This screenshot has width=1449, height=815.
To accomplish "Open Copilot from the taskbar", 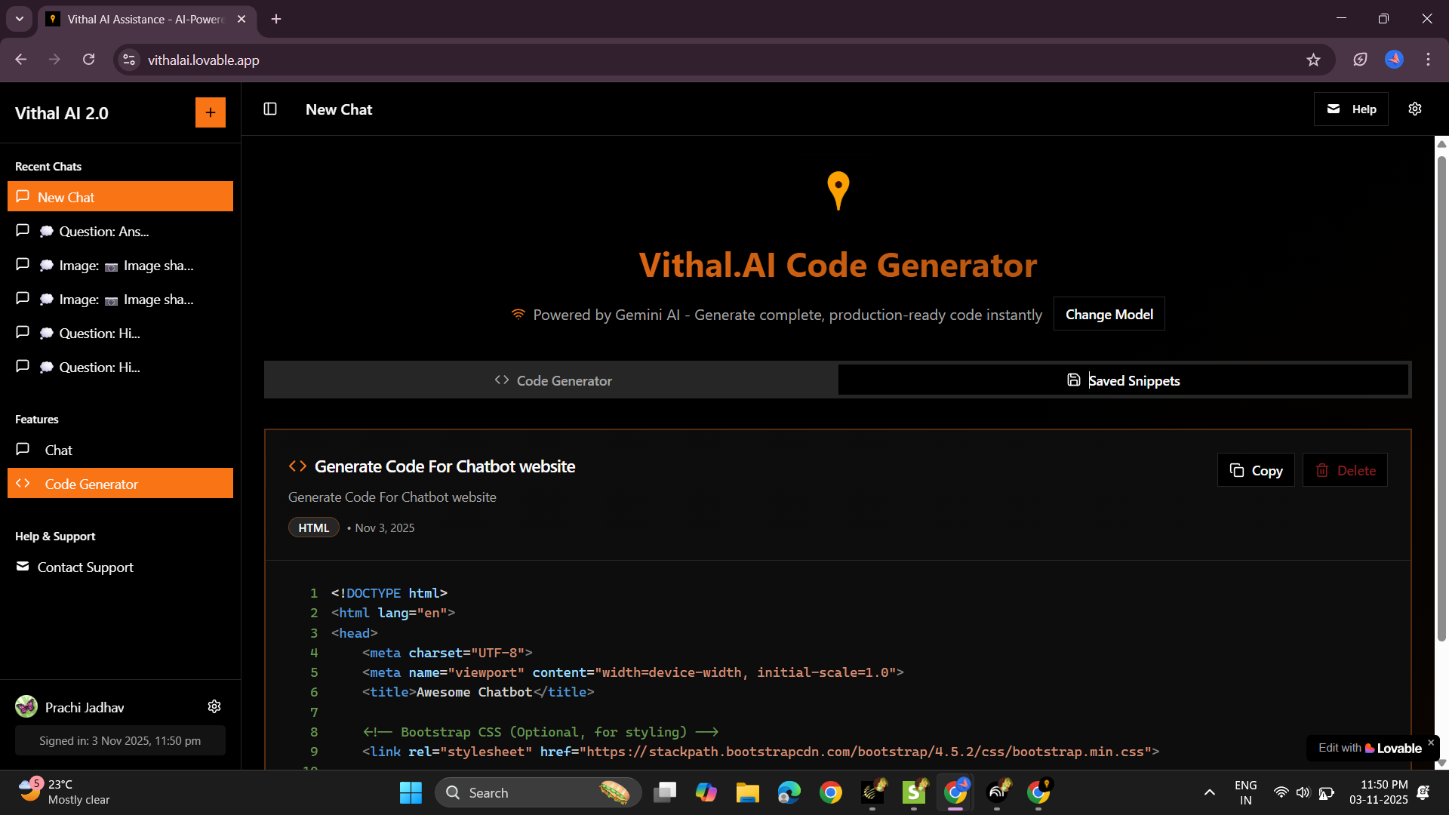I will (706, 792).
